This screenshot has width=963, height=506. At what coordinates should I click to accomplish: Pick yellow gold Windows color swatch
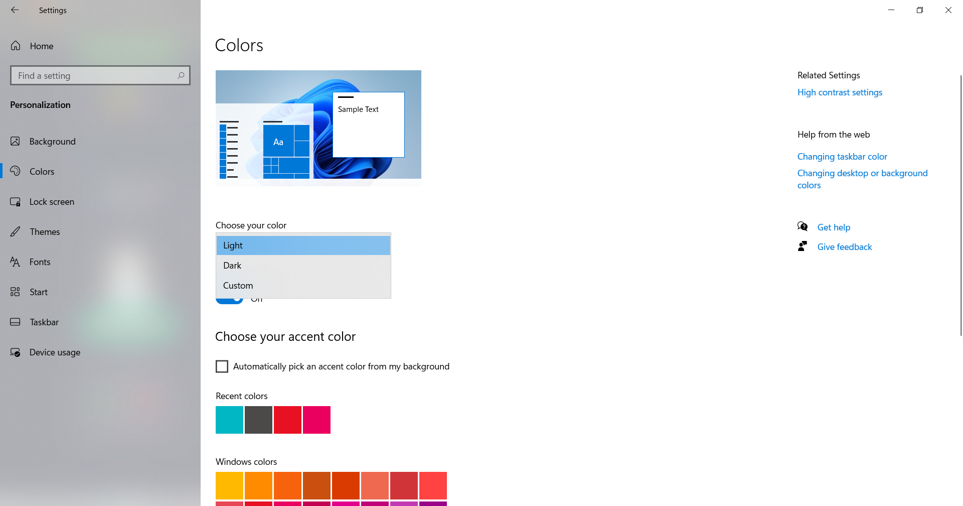[229, 485]
